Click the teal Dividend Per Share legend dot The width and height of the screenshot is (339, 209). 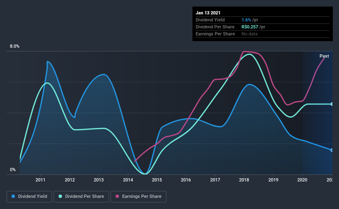click(60, 196)
